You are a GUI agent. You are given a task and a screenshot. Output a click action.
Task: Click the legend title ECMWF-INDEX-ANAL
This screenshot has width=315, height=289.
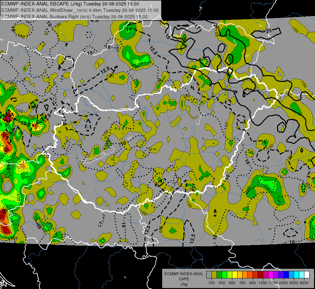(x=184, y=274)
